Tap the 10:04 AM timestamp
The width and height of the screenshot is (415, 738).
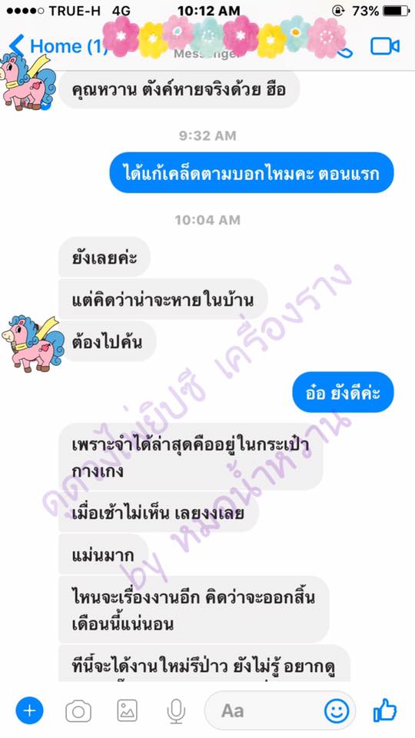click(207, 220)
